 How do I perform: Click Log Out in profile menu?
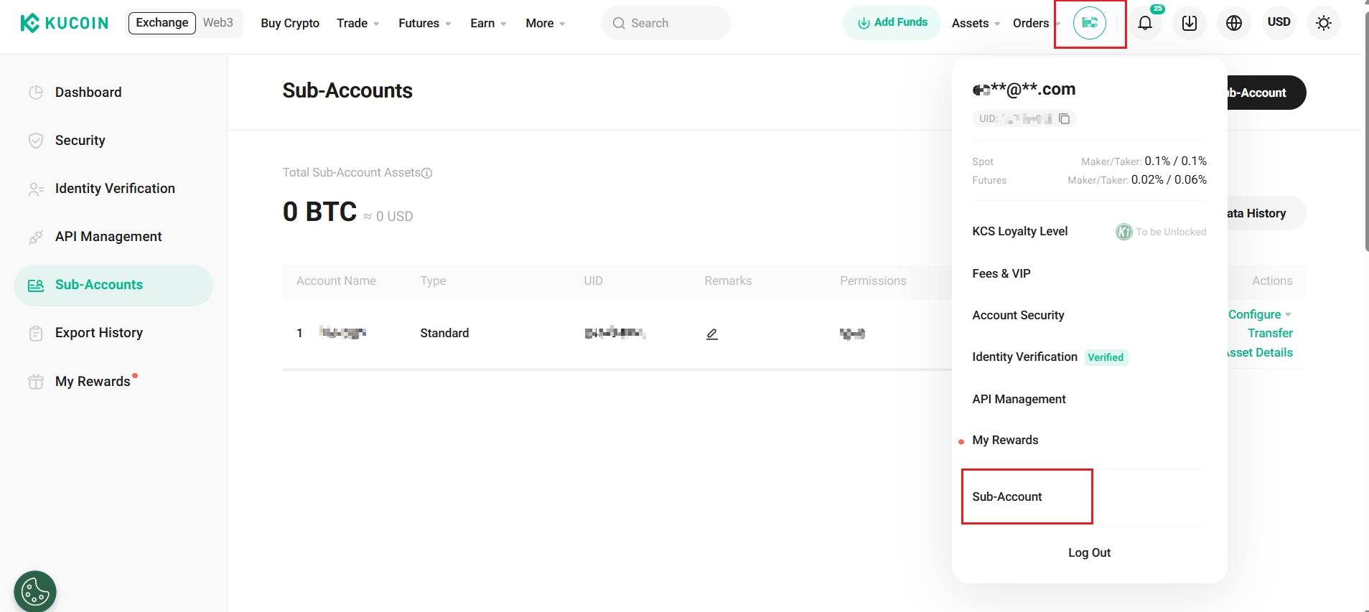(1089, 552)
